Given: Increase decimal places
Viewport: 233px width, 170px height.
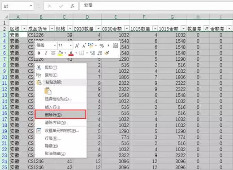Looking at the screenshot, I should coord(92,53).
